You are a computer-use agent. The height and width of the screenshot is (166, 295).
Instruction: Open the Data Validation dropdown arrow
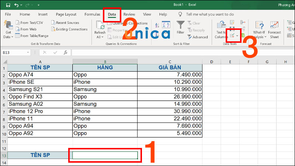click(237, 35)
